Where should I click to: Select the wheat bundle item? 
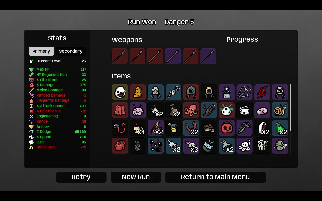155,128
